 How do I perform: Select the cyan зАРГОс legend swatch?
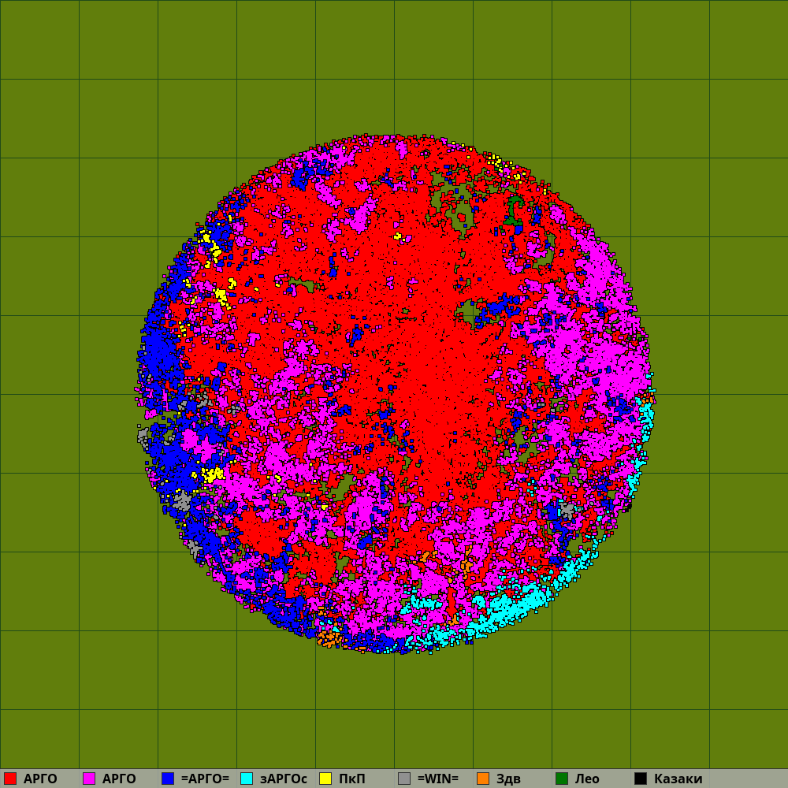point(247,779)
